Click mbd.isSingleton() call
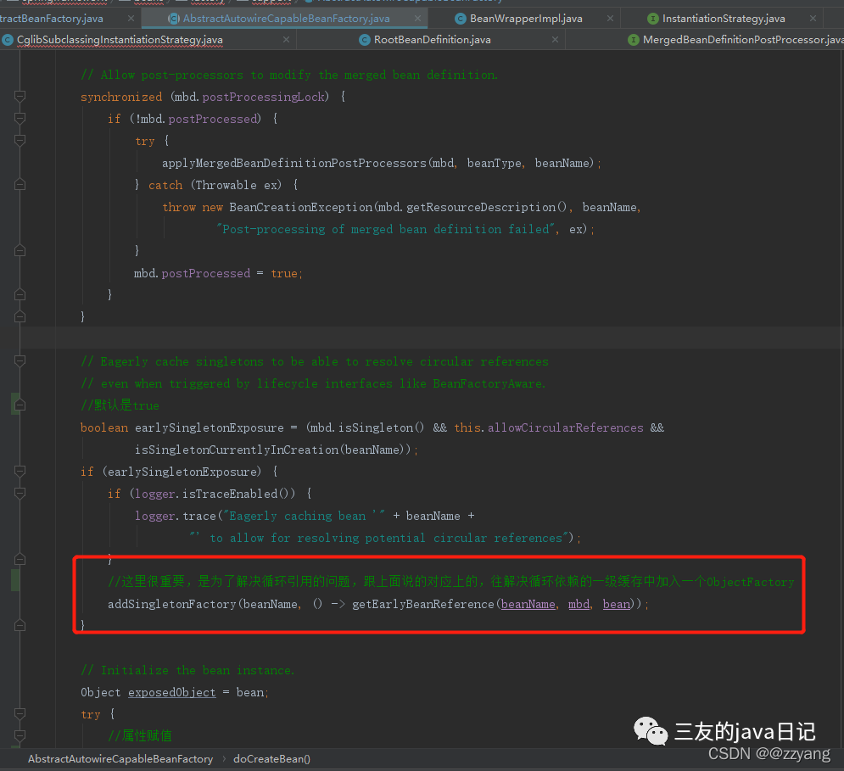 [x=366, y=427]
